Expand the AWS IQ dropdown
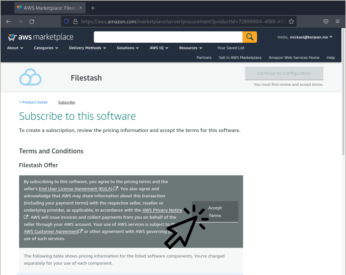 159,48
